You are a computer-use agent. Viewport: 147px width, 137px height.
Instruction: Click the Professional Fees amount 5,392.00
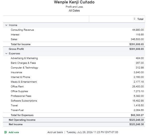click(x=139, y=96)
